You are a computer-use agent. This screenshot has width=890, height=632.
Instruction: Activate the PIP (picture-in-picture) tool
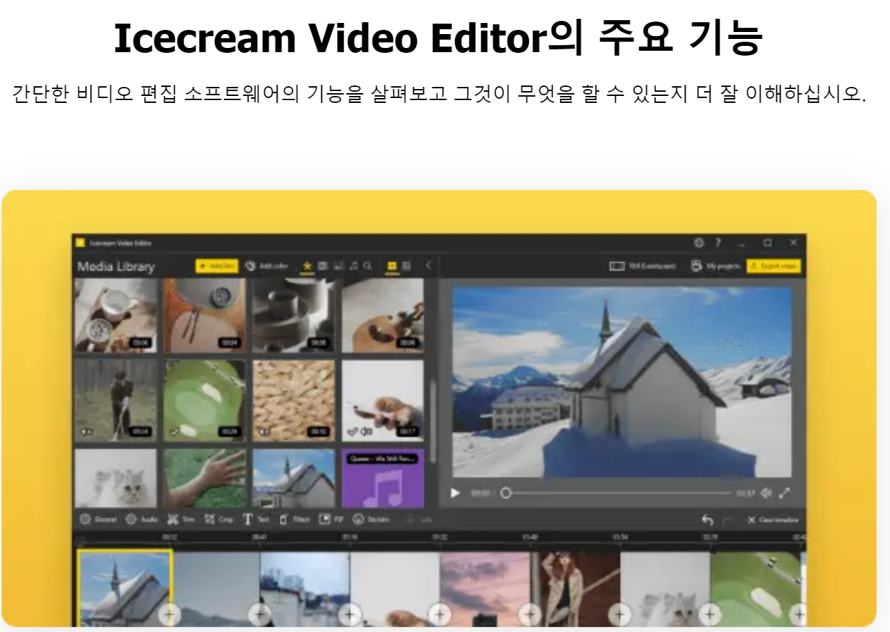tap(329, 519)
